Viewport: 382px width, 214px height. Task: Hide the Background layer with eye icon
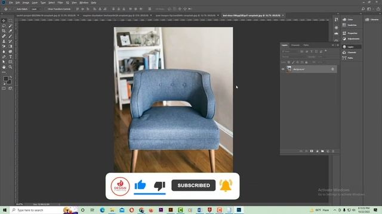[x=283, y=69]
